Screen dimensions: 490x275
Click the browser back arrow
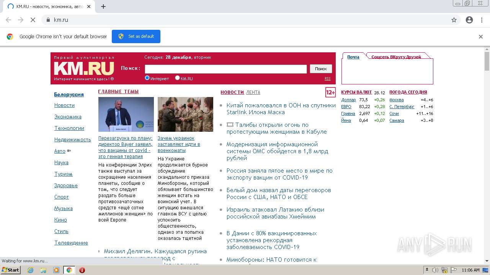coord(8,20)
